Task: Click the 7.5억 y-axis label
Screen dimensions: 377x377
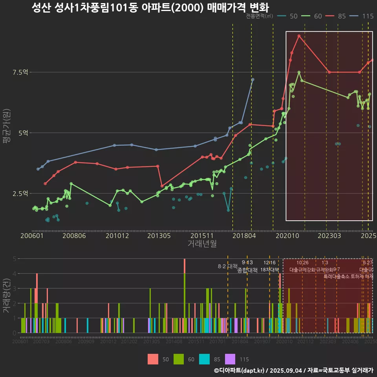Action: pyautogui.click(x=20, y=72)
